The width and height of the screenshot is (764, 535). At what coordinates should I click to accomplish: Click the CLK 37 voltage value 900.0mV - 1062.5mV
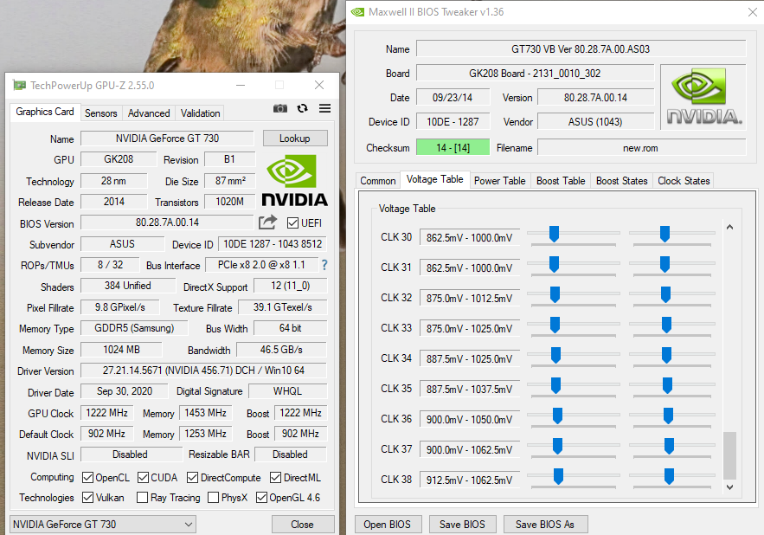pyautogui.click(x=470, y=449)
